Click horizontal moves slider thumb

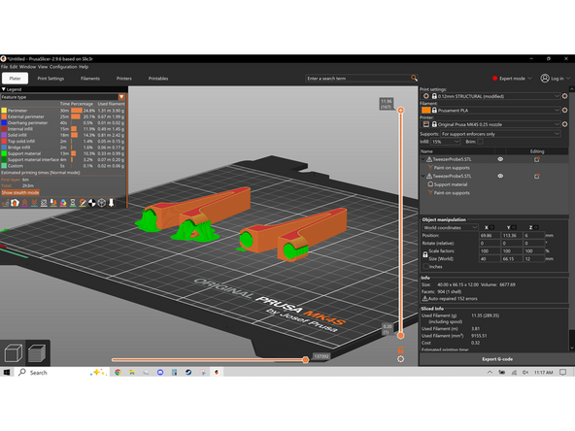click(305, 360)
